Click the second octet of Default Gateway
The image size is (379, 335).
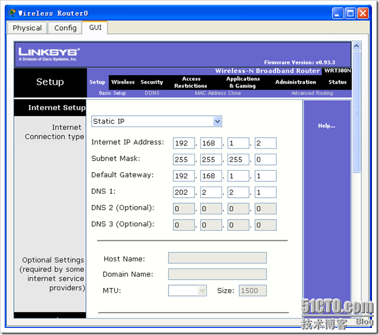[211, 176]
